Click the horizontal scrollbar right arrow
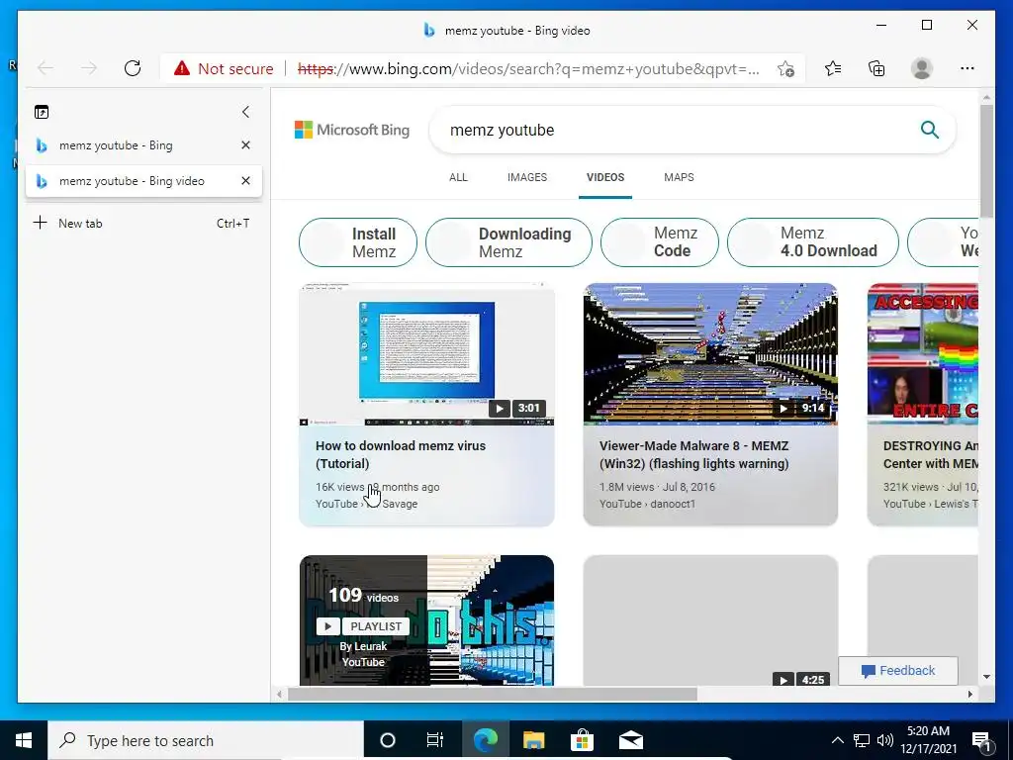 pyautogui.click(x=969, y=694)
